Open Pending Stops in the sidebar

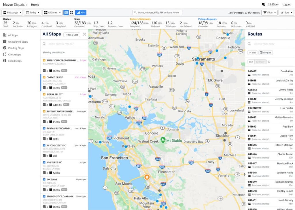tap(14, 48)
